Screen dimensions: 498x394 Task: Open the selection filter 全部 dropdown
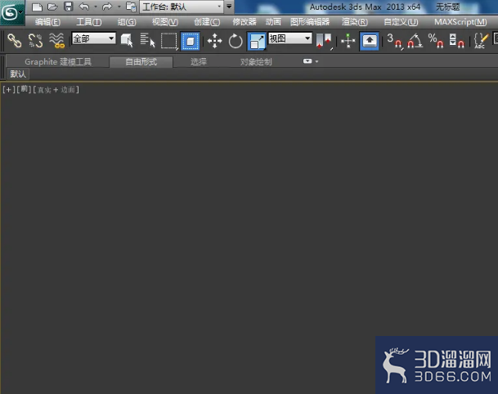[x=94, y=38]
